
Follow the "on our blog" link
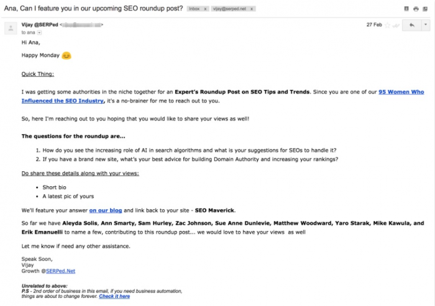106,210
